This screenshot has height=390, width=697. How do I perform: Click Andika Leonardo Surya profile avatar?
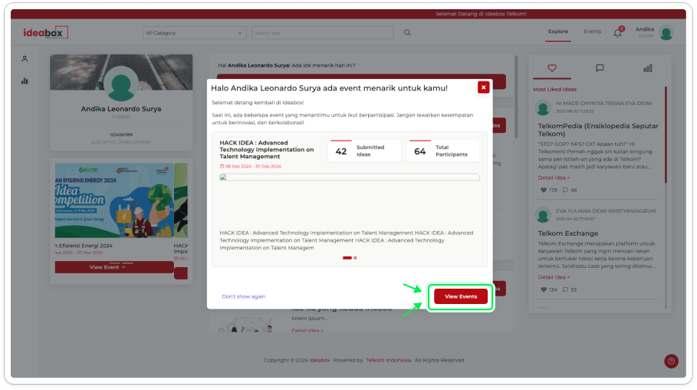(121, 84)
